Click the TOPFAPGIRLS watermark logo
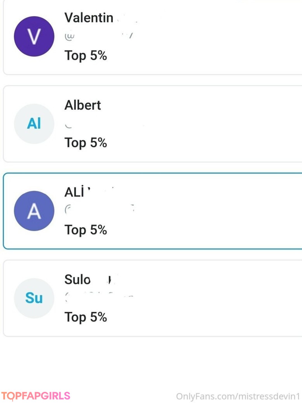This screenshot has height=403, width=302. (x=36, y=396)
